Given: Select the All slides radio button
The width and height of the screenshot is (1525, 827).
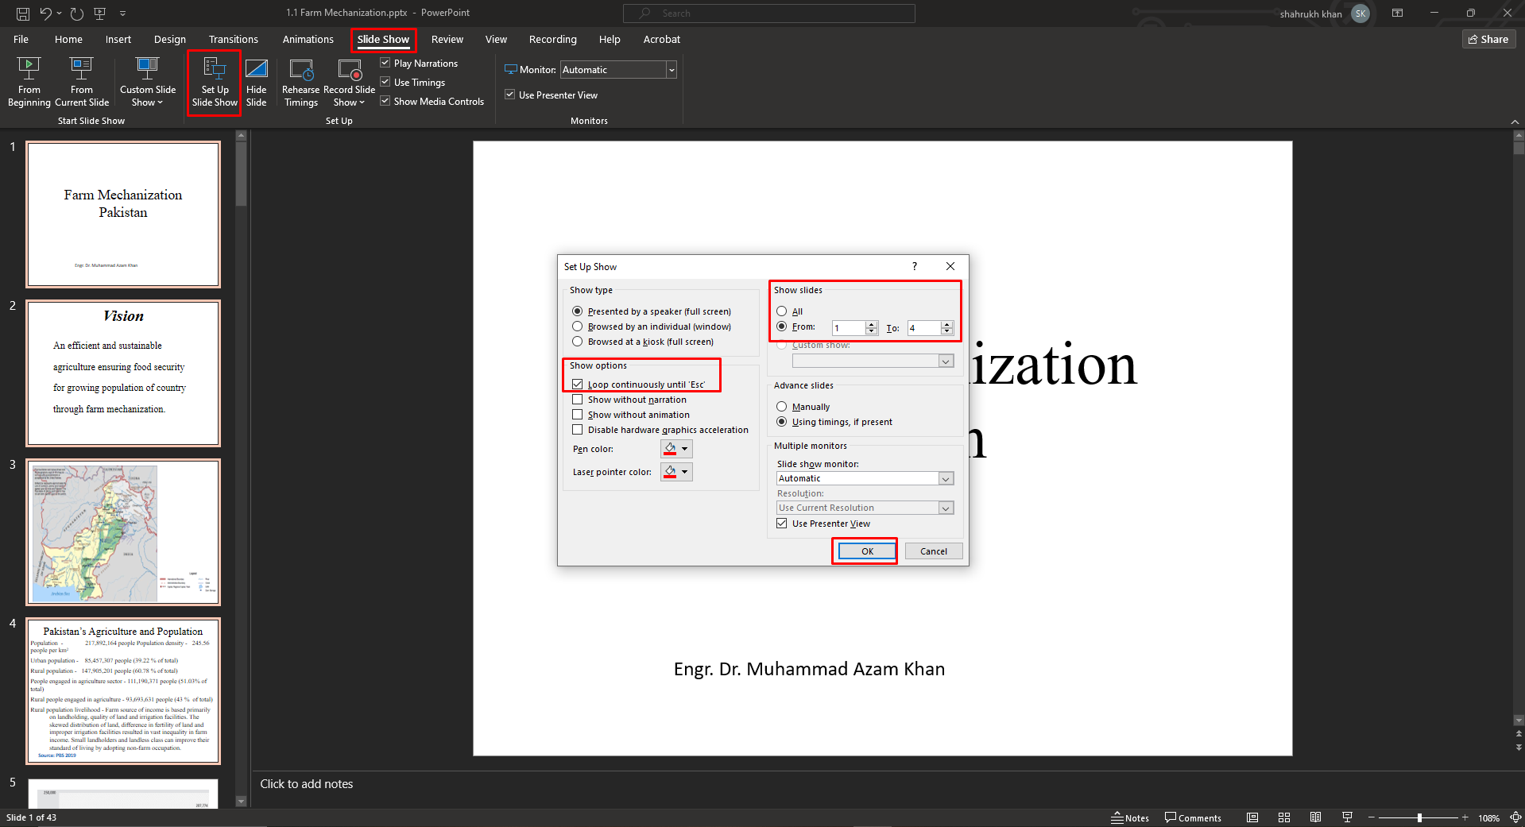Looking at the screenshot, I should [782, 311].
